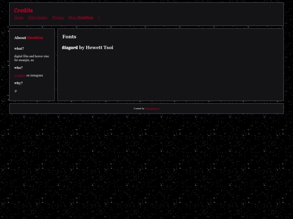This screenshot has height=219, width=293.
Task: Click the ':p' text in sidebar
Action: 16,91
